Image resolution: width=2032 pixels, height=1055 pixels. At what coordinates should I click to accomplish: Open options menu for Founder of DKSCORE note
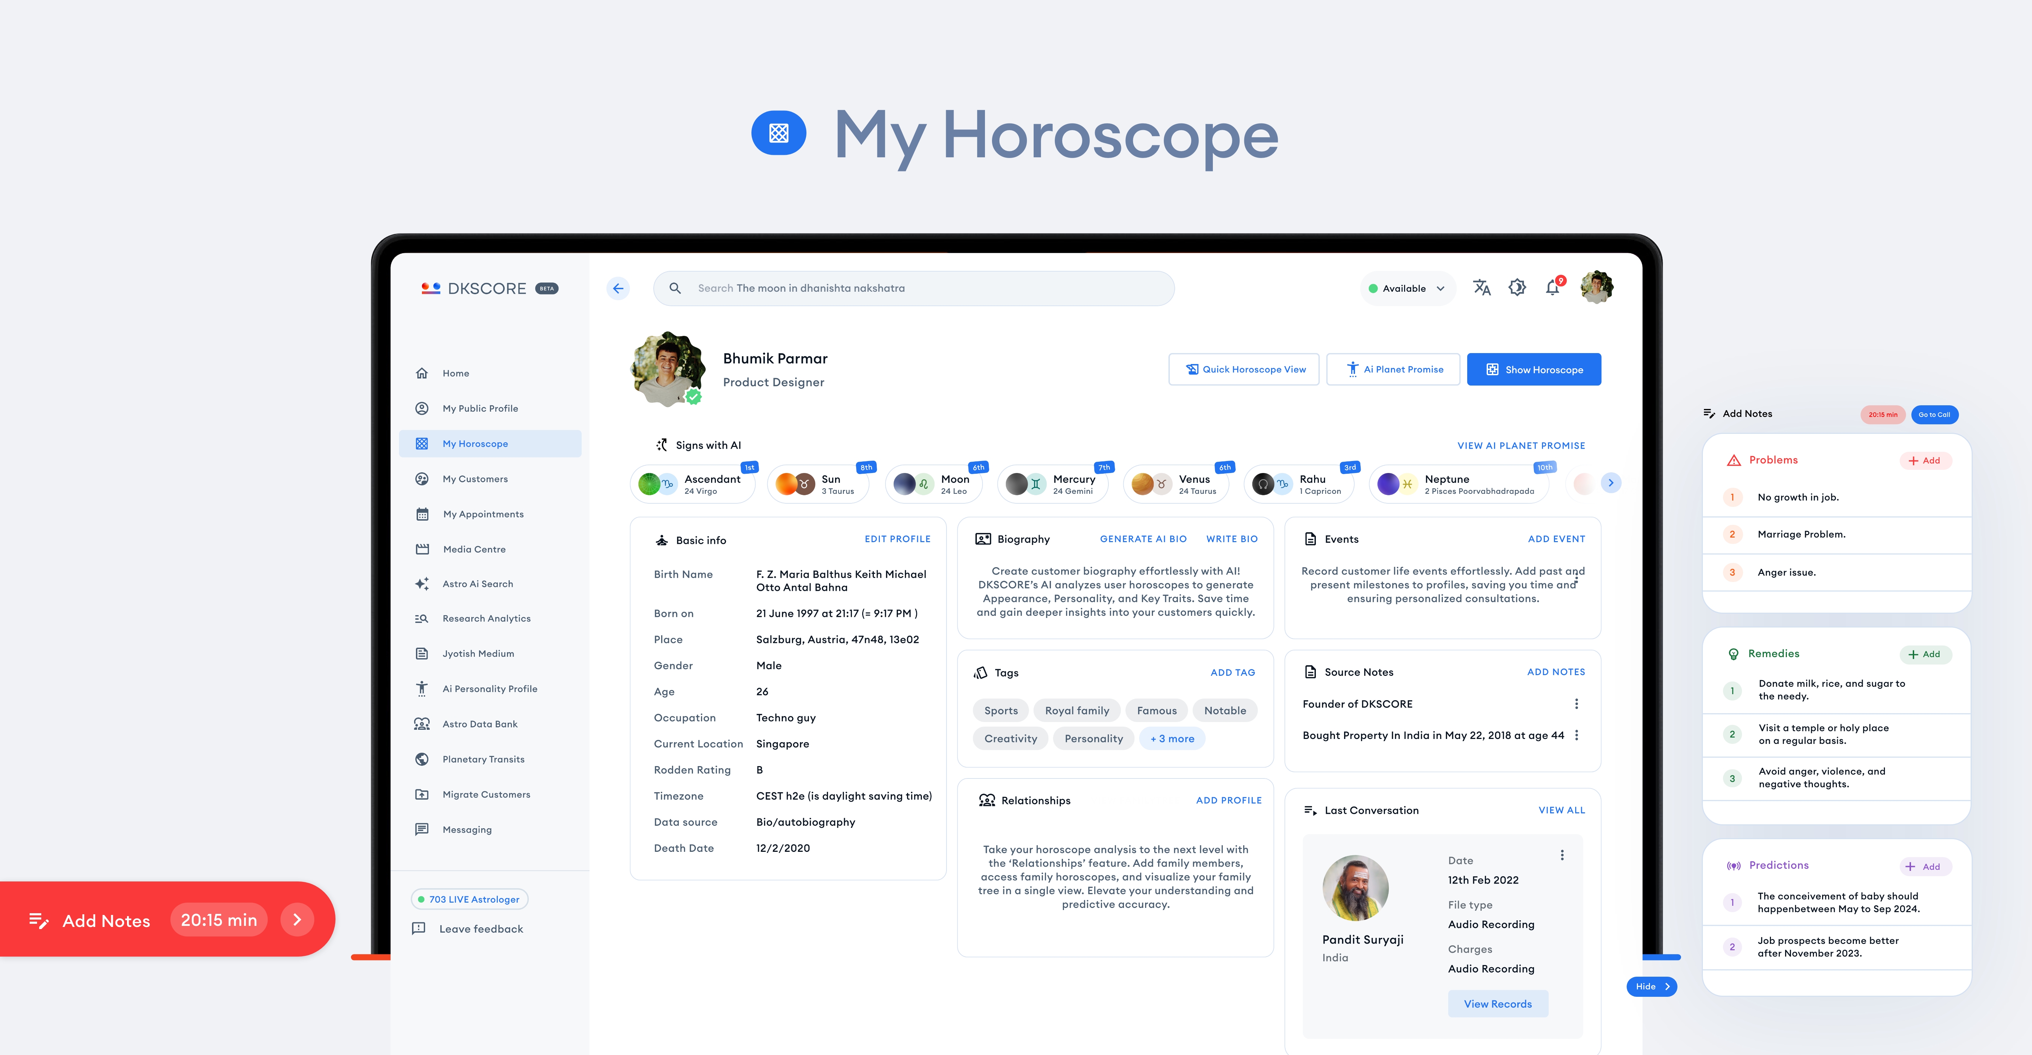[1576, 704]
